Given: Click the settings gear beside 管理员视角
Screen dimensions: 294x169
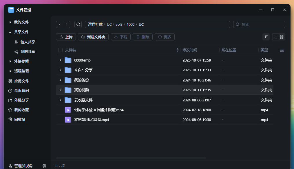Looking at the screenshot, I should [44, 166].
